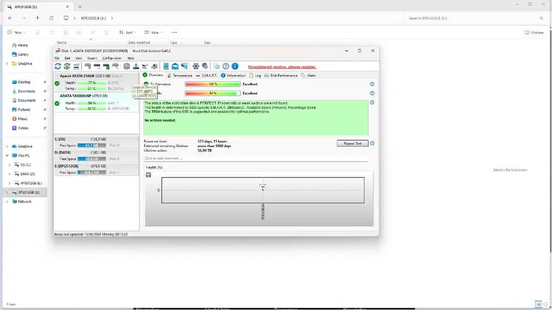Open Downloads in Explorer sidebar
This screenshot has height=310, width=552.
pyautogui.click(x=26, y=91)
